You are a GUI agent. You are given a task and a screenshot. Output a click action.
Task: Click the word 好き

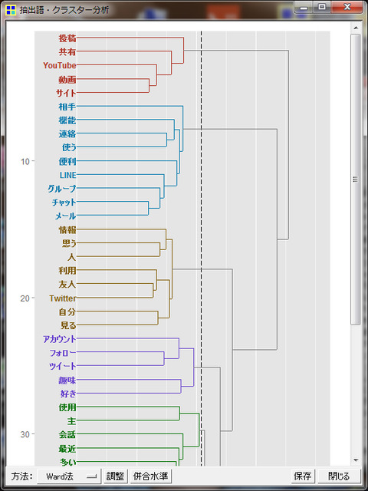click(x=68, y=394)
